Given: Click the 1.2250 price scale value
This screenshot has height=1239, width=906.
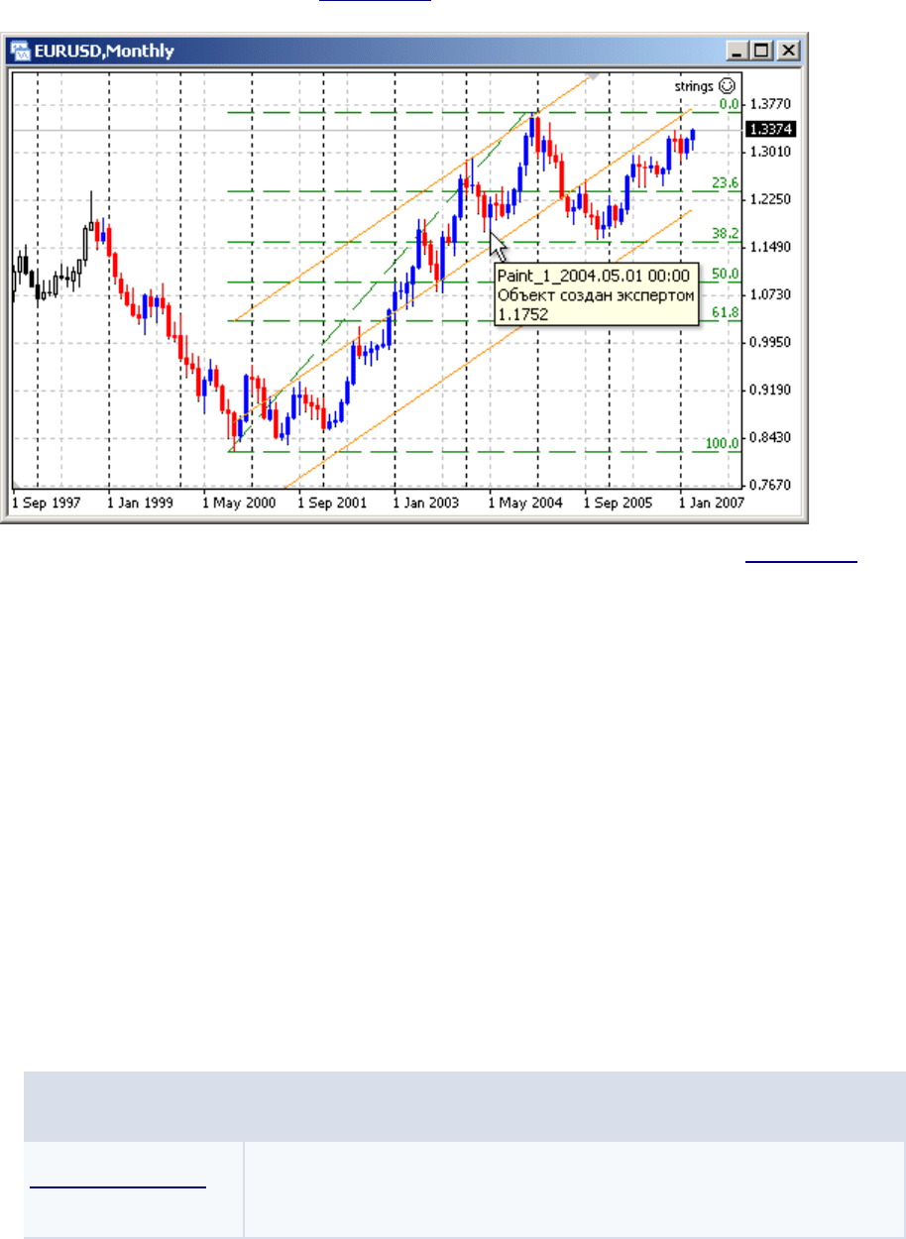Looking at the screenshot, I should (771, 199).
